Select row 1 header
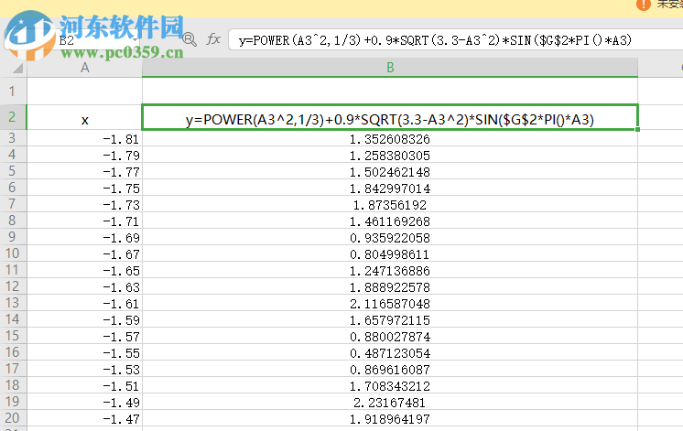Viewport: 683px width, 431px height. click(x=12, y=91)
